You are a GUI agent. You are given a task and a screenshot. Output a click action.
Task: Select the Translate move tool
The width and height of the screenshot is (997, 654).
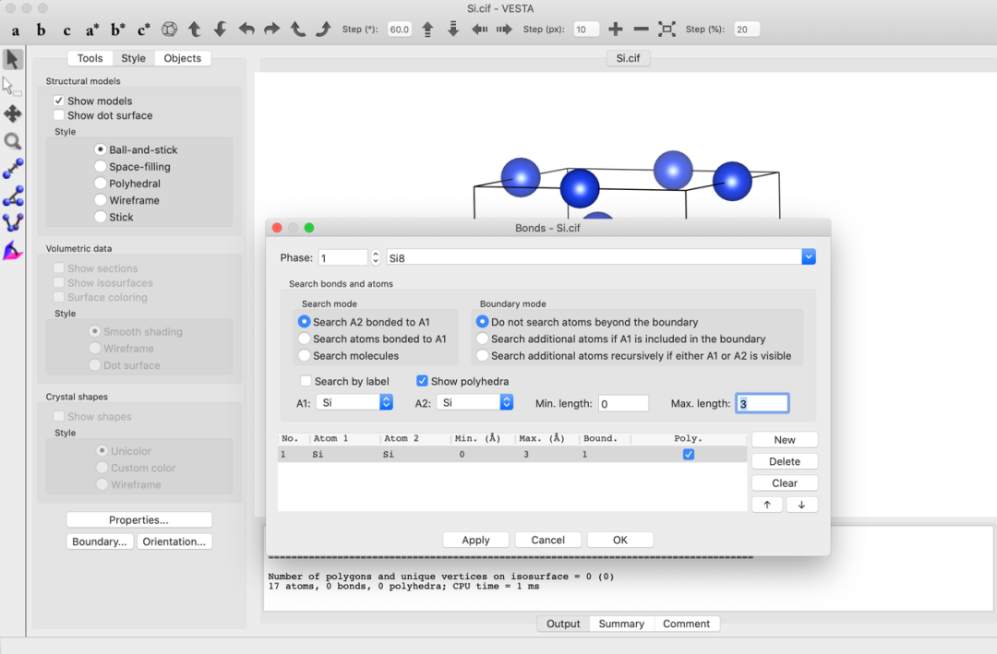tap(12, 113)
